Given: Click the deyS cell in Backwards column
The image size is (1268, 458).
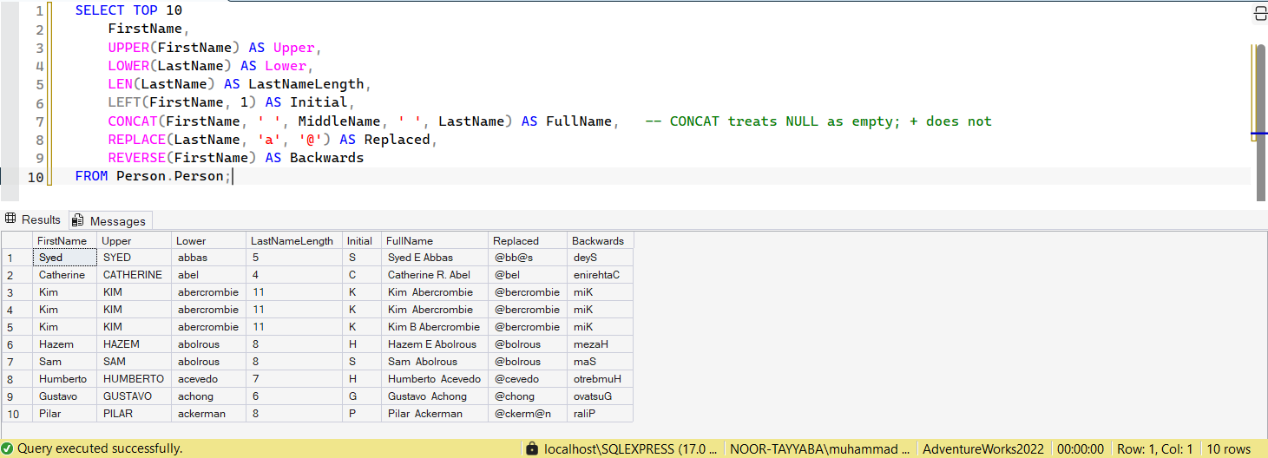Looking at the screenshot, I should point(600,258).
